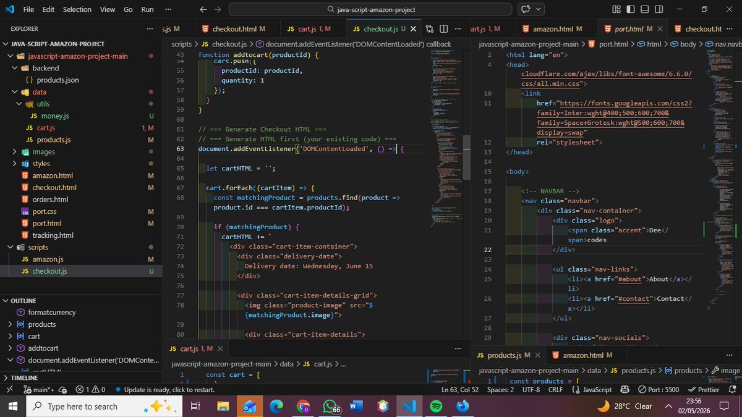Open WhatsApp from the taskbar
The image size is (742, 417).
pos(330,406)
